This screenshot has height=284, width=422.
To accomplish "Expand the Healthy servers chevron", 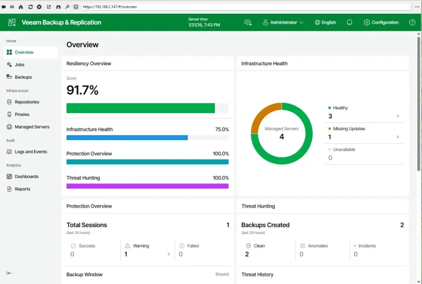I will [x=398, y=116].
